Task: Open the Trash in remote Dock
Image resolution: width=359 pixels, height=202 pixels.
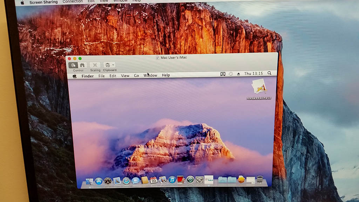Action: tap(260, 179)
